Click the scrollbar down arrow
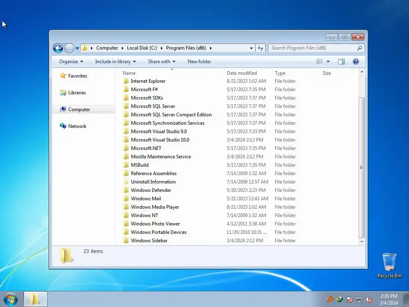The image size is (409, 307). click(x=362, y=242)
